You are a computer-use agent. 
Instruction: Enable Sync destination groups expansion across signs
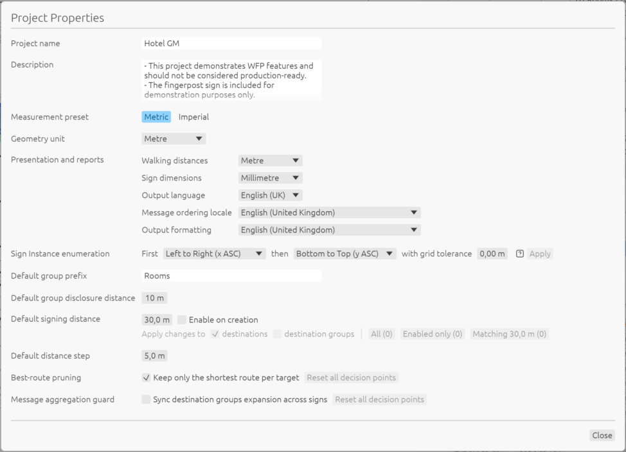[146, 399]
